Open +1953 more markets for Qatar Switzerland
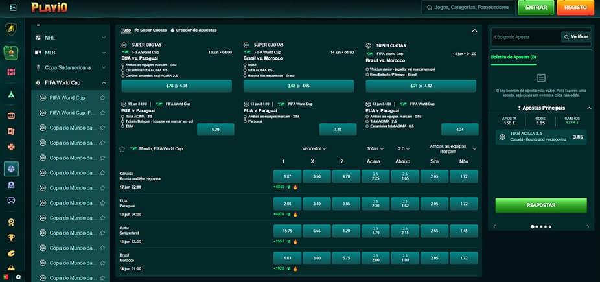600x282 pixels. click(x=278, y=241)
